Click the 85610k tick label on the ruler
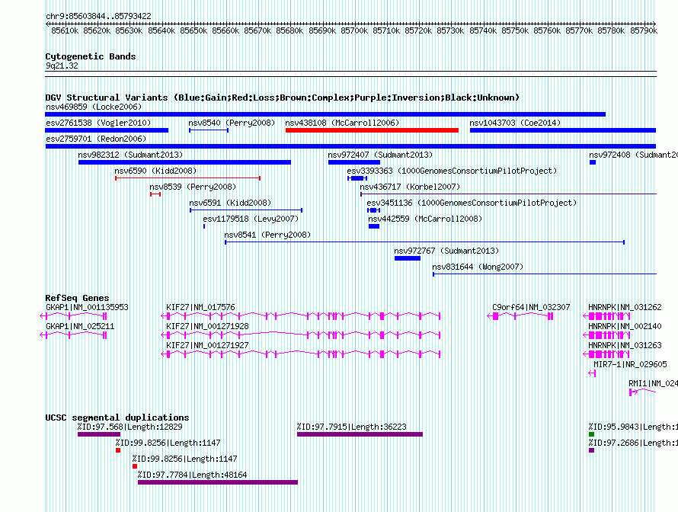 [x=65, y=30]
